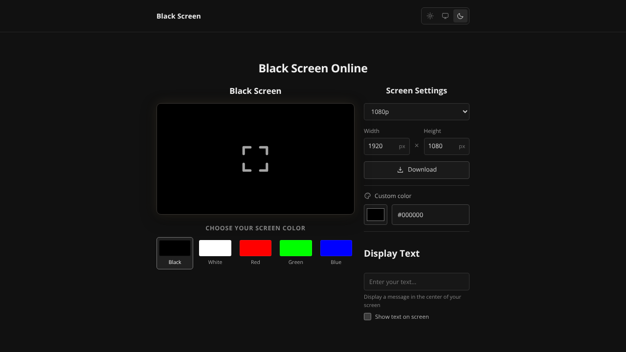The height and width of the screenshot is (352, 626).
Task: Open the 1080p resolution dropdown
Action: click(x=417, y=111)
